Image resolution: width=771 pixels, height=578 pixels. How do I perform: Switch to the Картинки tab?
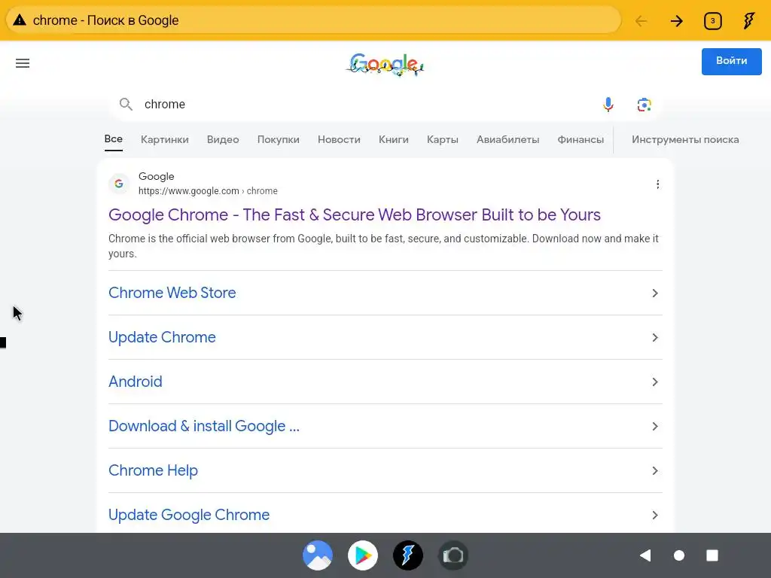pyautogui.click(x=165, y=139)
